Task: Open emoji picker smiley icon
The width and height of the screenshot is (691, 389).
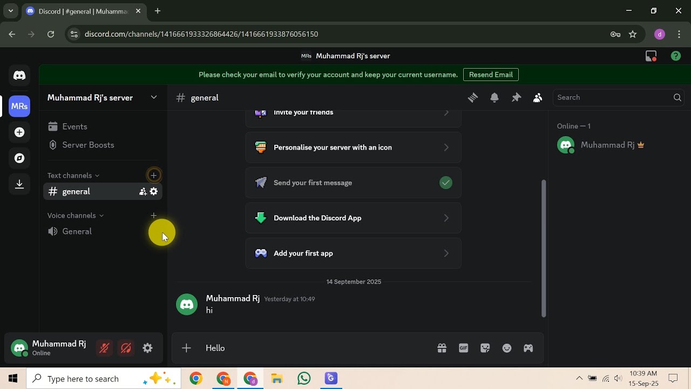Action: (506, 348)
